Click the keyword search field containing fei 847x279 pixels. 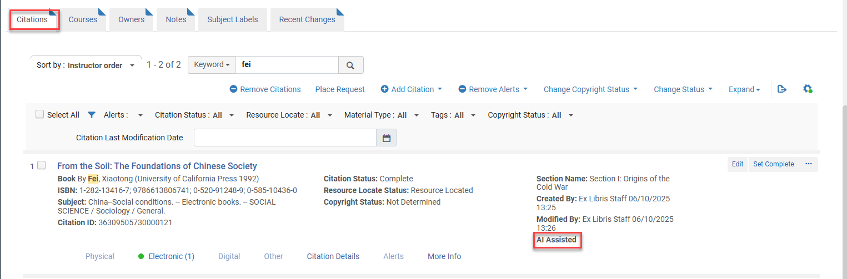click(x=287, y=65)
